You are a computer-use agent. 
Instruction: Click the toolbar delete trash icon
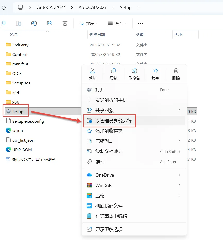[x=65, y=23]
